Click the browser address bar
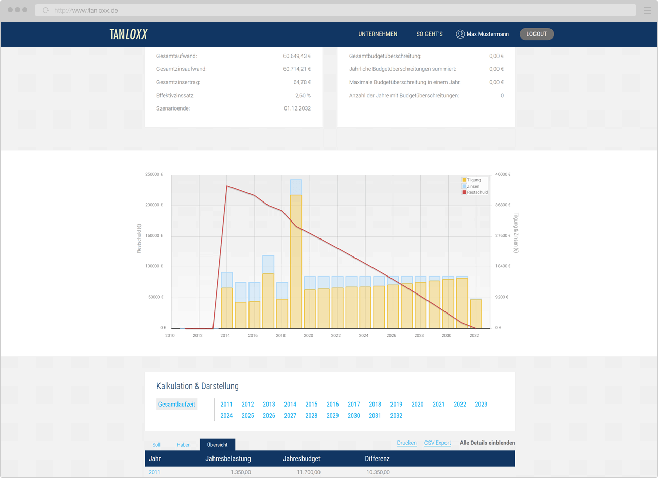This screenshot has height=478, width=658. pos(334,10)
